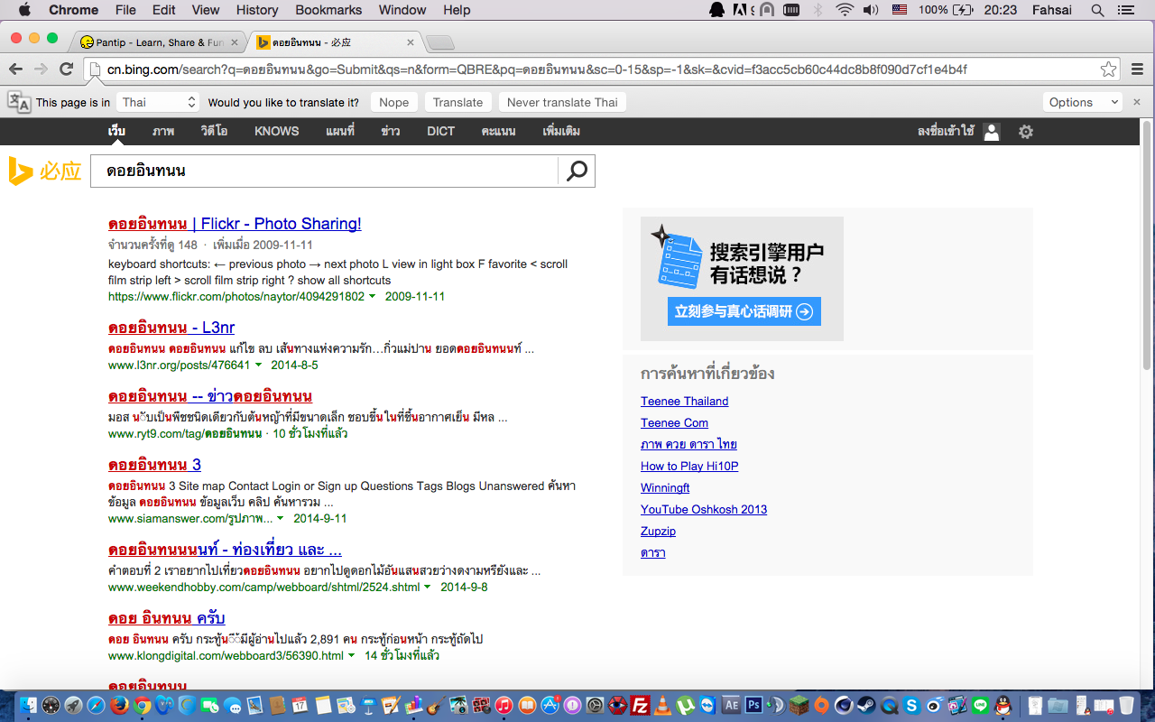Screen dimensions: 1155x722
Task: Open the Flickr - Photo Sharing result
Action: click(235, 224)
